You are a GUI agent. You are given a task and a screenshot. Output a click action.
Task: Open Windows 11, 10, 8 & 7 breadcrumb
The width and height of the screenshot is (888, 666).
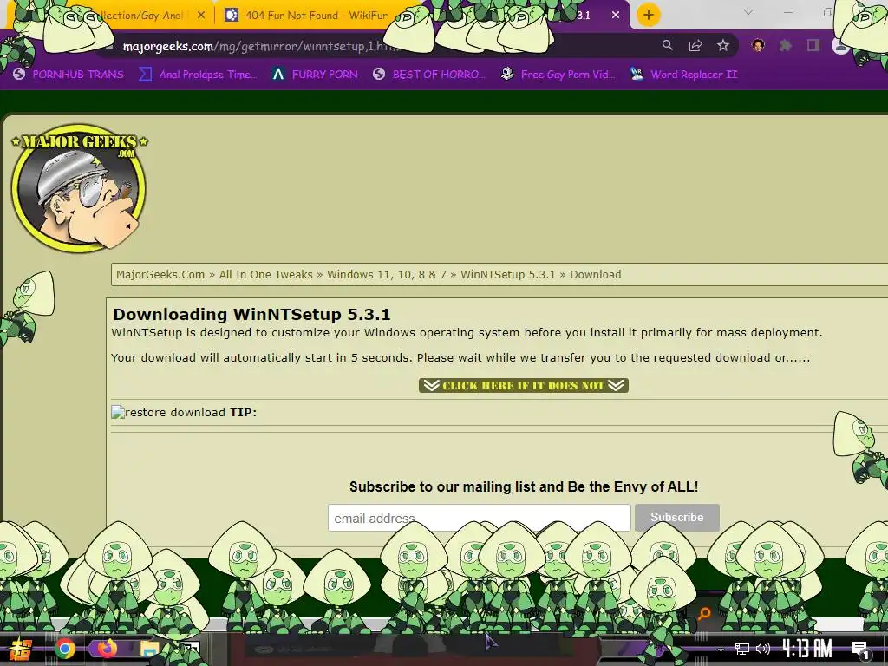[x=386, y=275]
